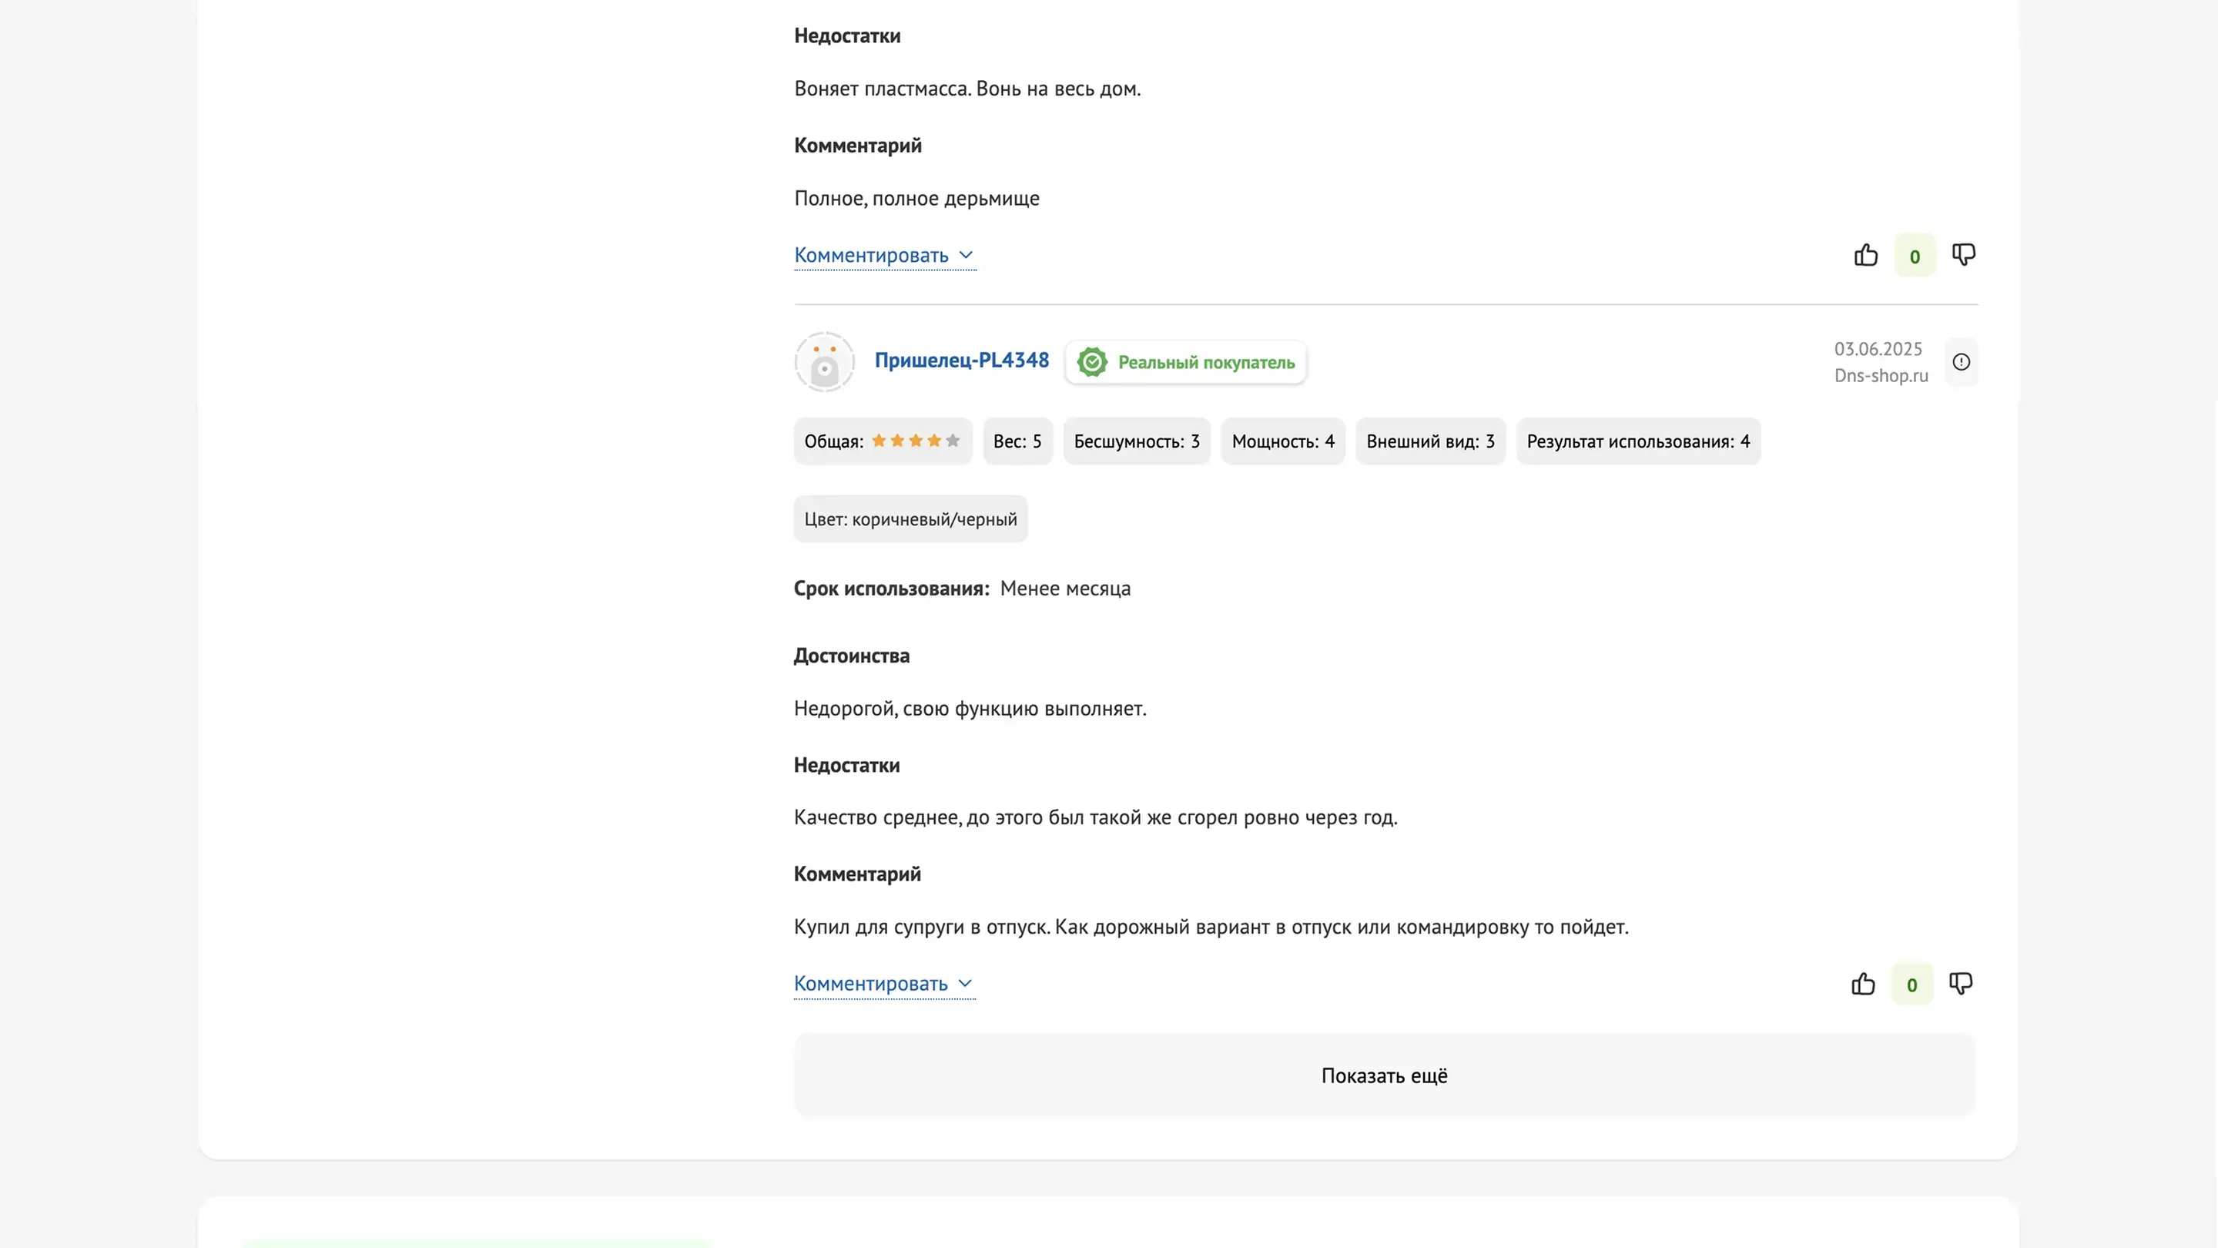The height and width of the screenshot is (1248, 2218).
Task: Click the Мощность: 4 rating chip
Action: 1282,441
